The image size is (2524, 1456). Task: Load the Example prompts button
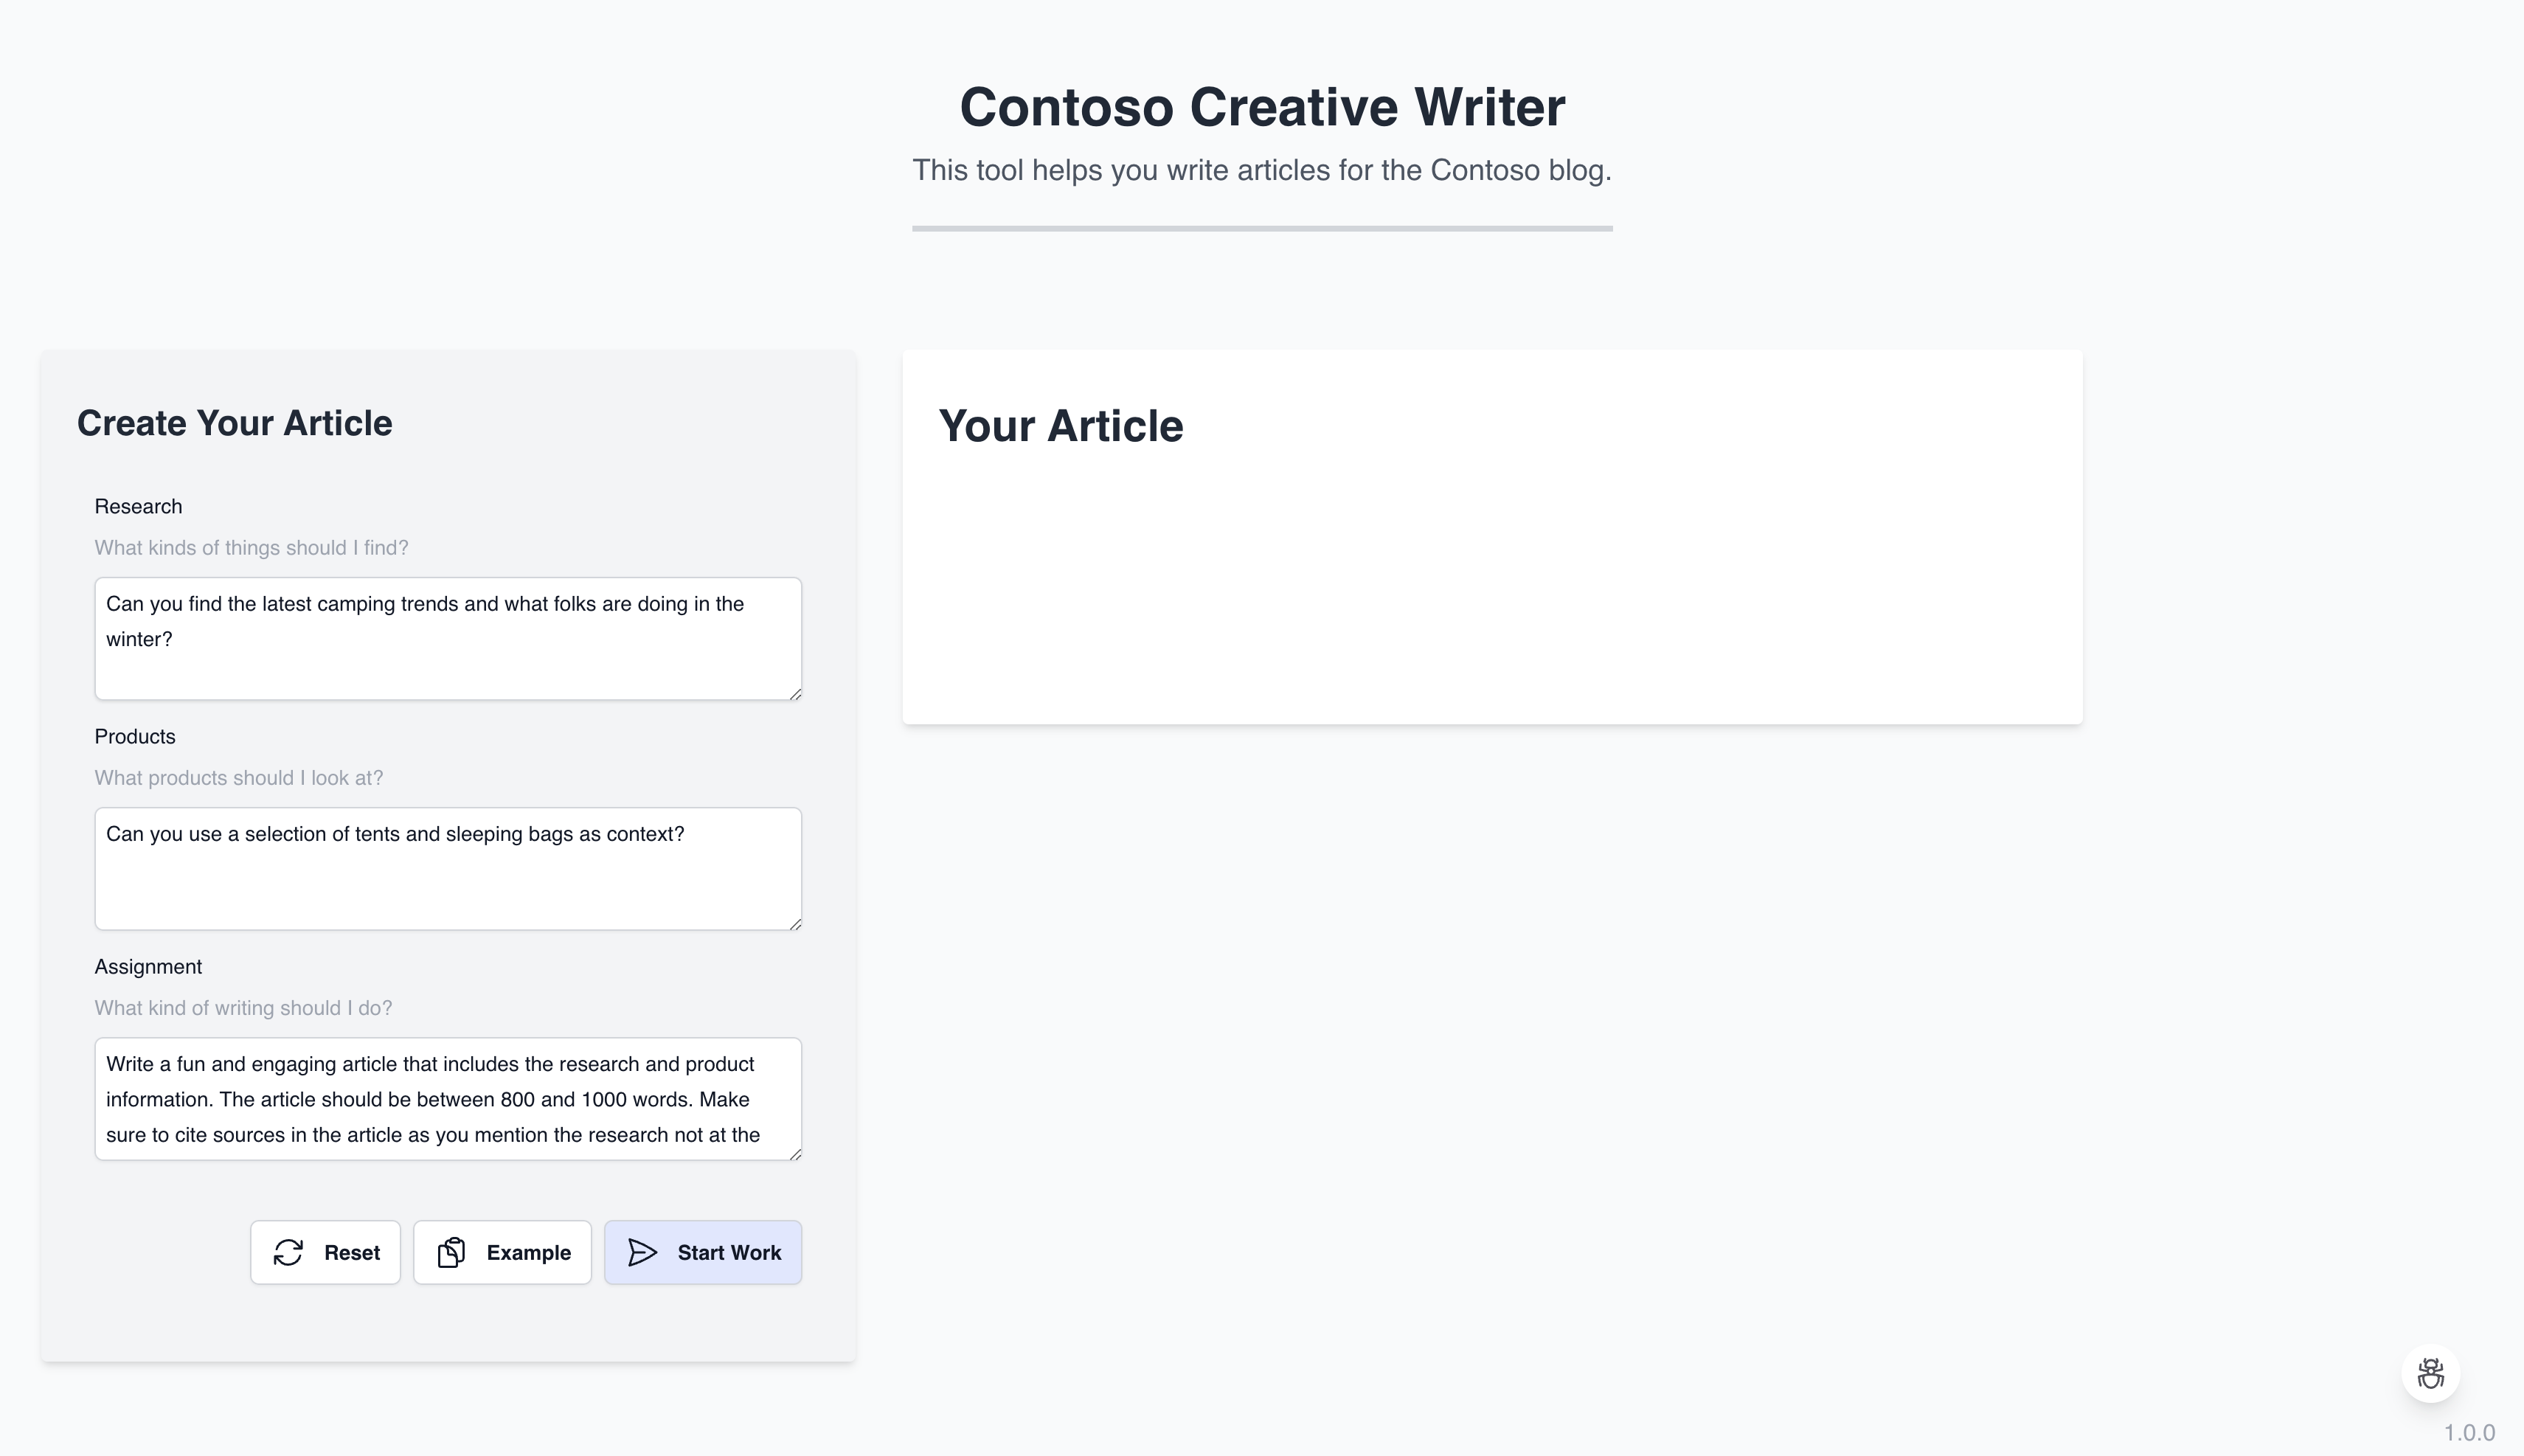point(502,1252)
